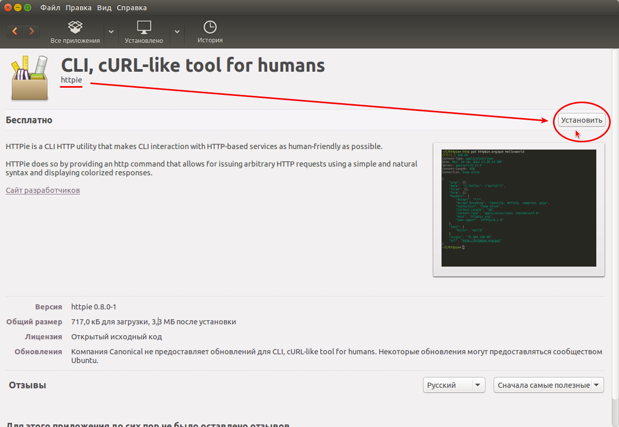Click the httpie package name under the title

[71, 80]
